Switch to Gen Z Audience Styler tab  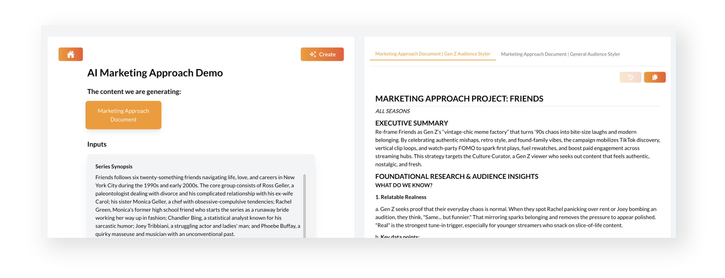pyautogui.click(x=432, y=54)
